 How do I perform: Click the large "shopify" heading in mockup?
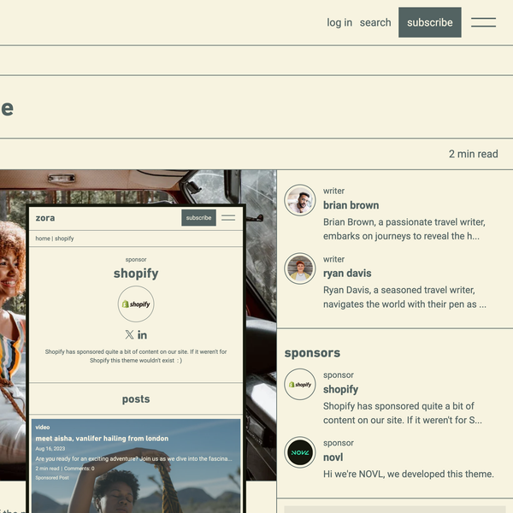pos(136,274)
